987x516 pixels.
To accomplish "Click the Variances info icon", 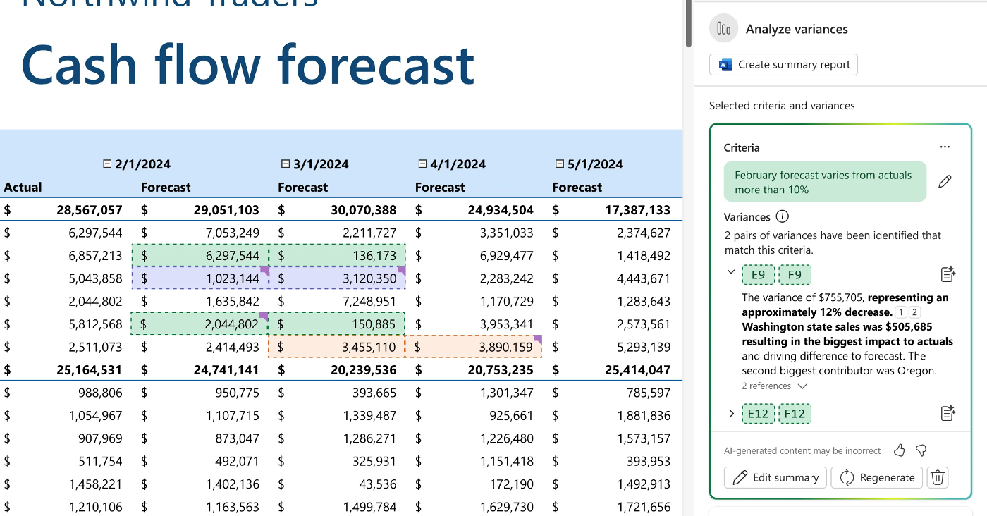I will point(782,217).
